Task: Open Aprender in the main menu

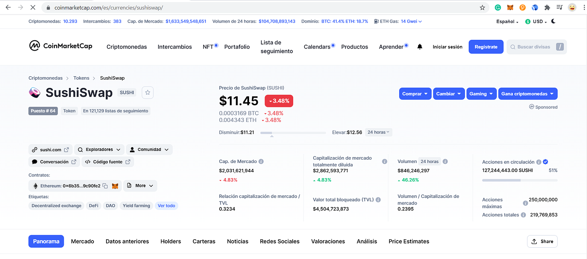Action: (x=391, y=47)
